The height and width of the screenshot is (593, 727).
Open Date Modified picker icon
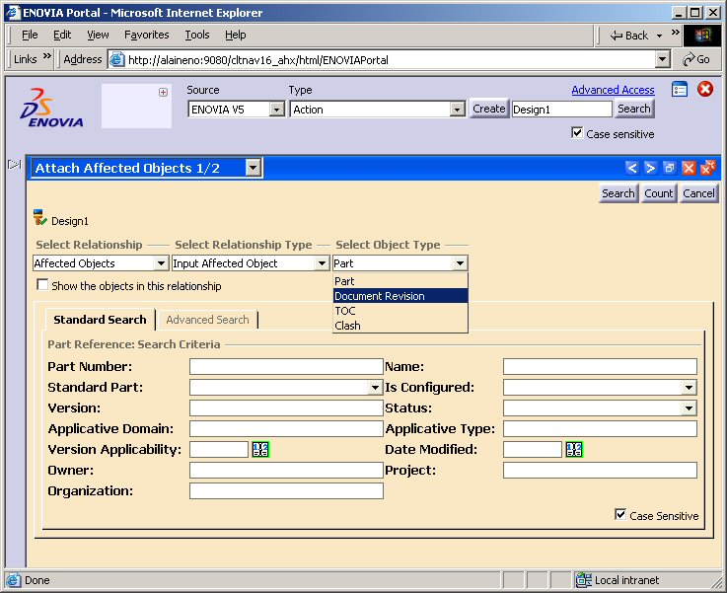pos(574,449)
